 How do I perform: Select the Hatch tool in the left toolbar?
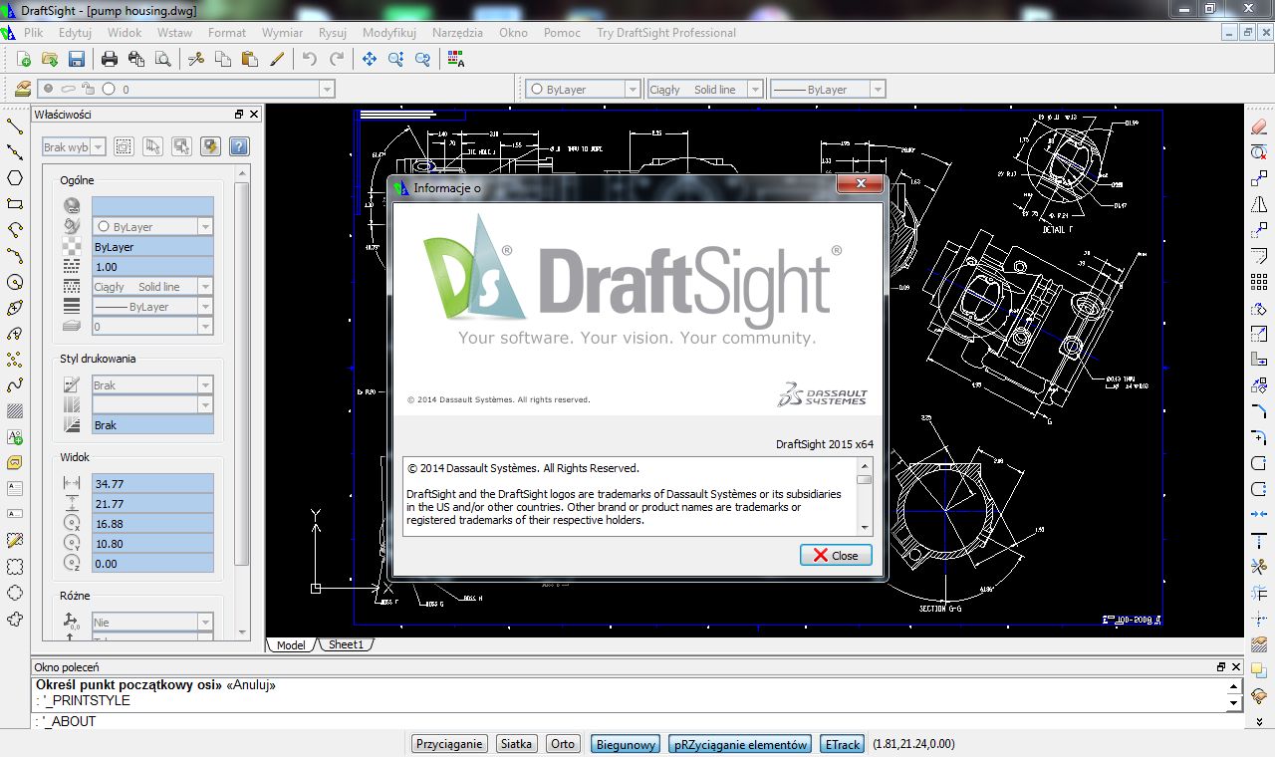(15, 411)
